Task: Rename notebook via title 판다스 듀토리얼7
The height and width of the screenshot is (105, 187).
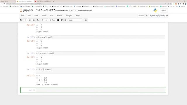Action: point(45,10)
